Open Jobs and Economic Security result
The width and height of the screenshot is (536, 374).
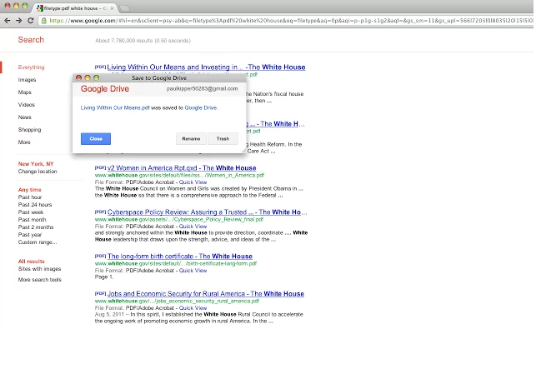(205, 294)
